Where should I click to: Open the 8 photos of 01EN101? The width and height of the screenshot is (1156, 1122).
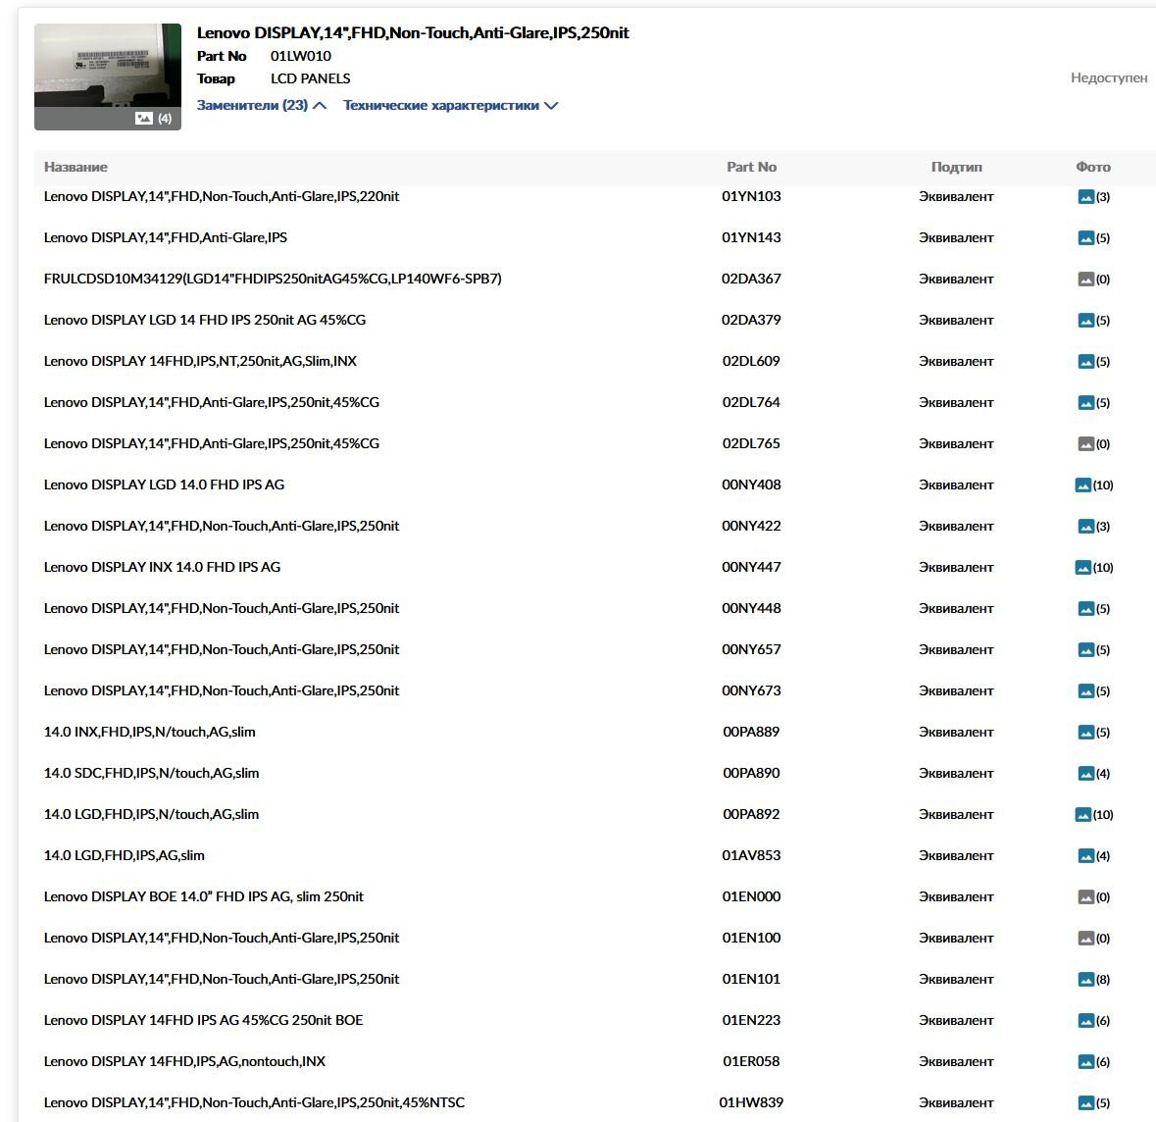coord(1085,980)
